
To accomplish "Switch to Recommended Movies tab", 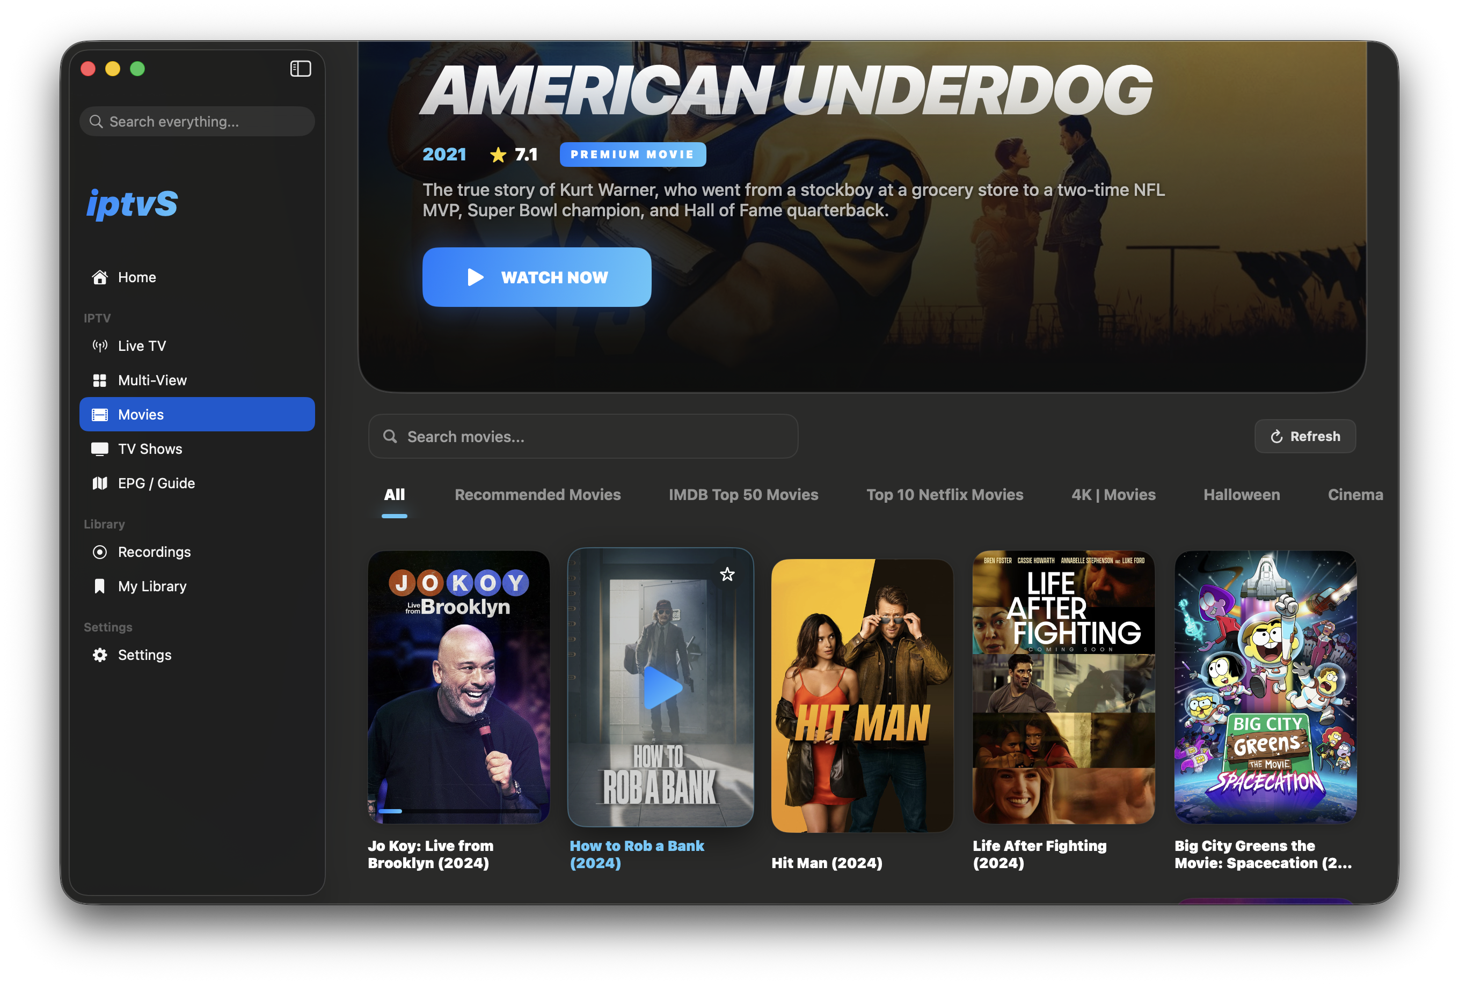I will click(537, 495).
